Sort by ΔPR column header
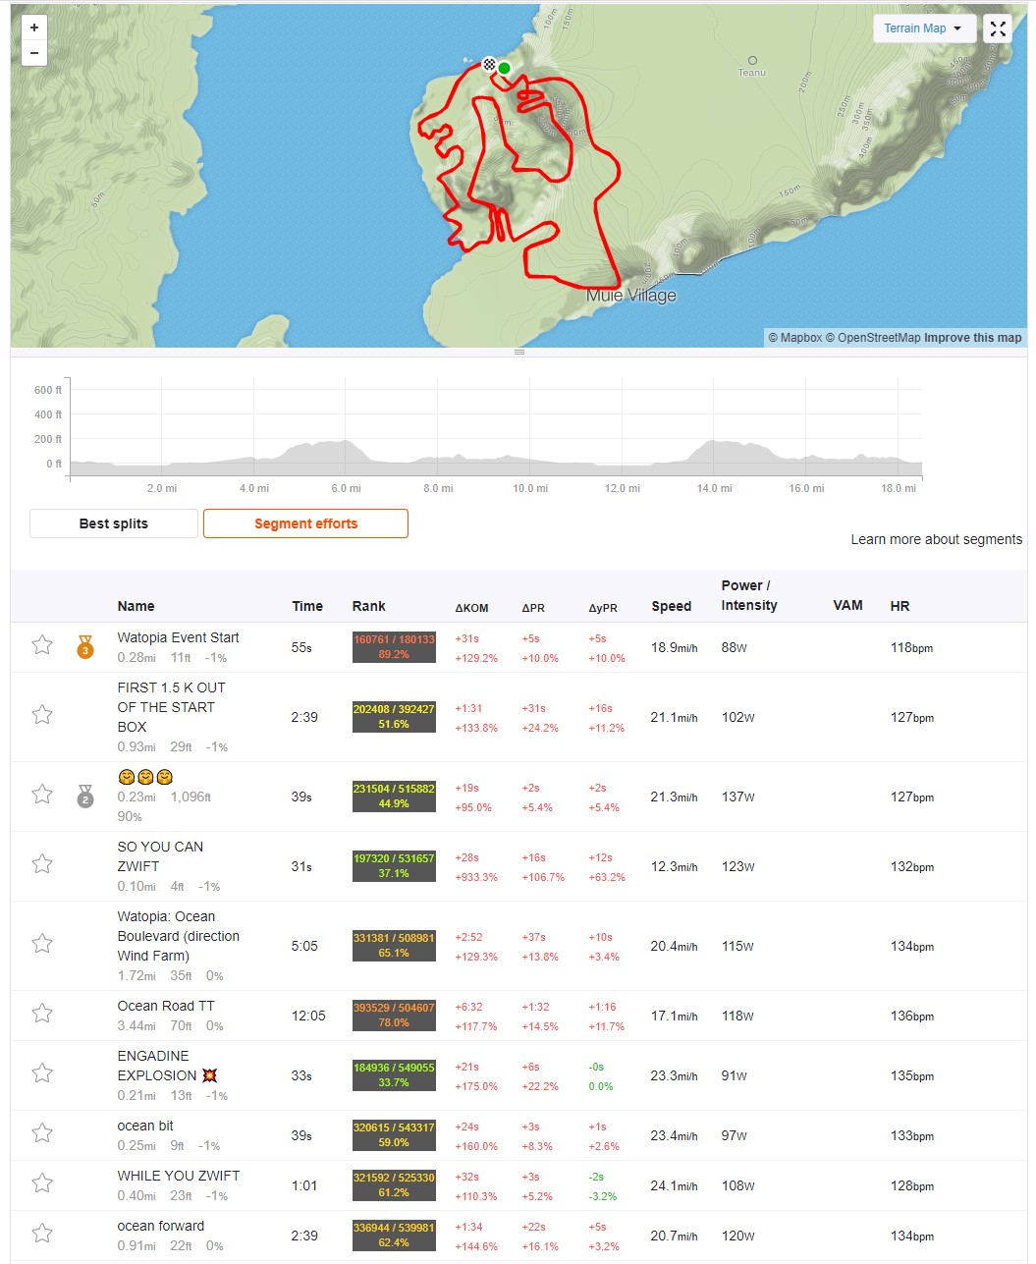1036x1264 pixels. (533, 608)
